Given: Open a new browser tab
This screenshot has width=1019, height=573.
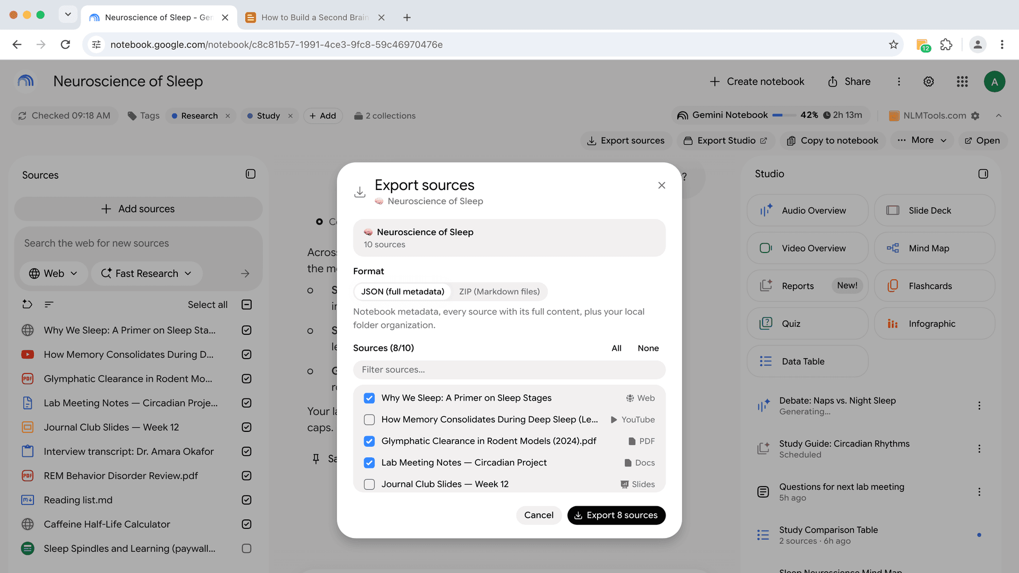Looking at the screenshot, I should pyautogui.click(x=407, y=18).
